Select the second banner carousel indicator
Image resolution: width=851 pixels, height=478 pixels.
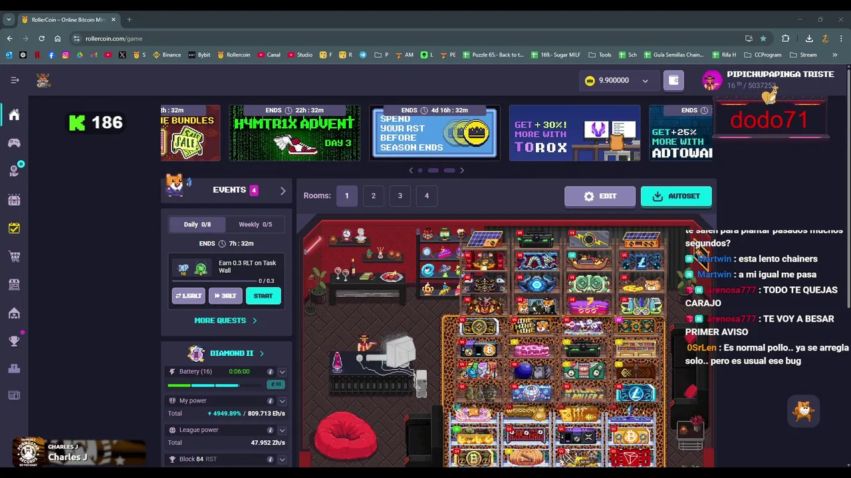pos(433,171)
